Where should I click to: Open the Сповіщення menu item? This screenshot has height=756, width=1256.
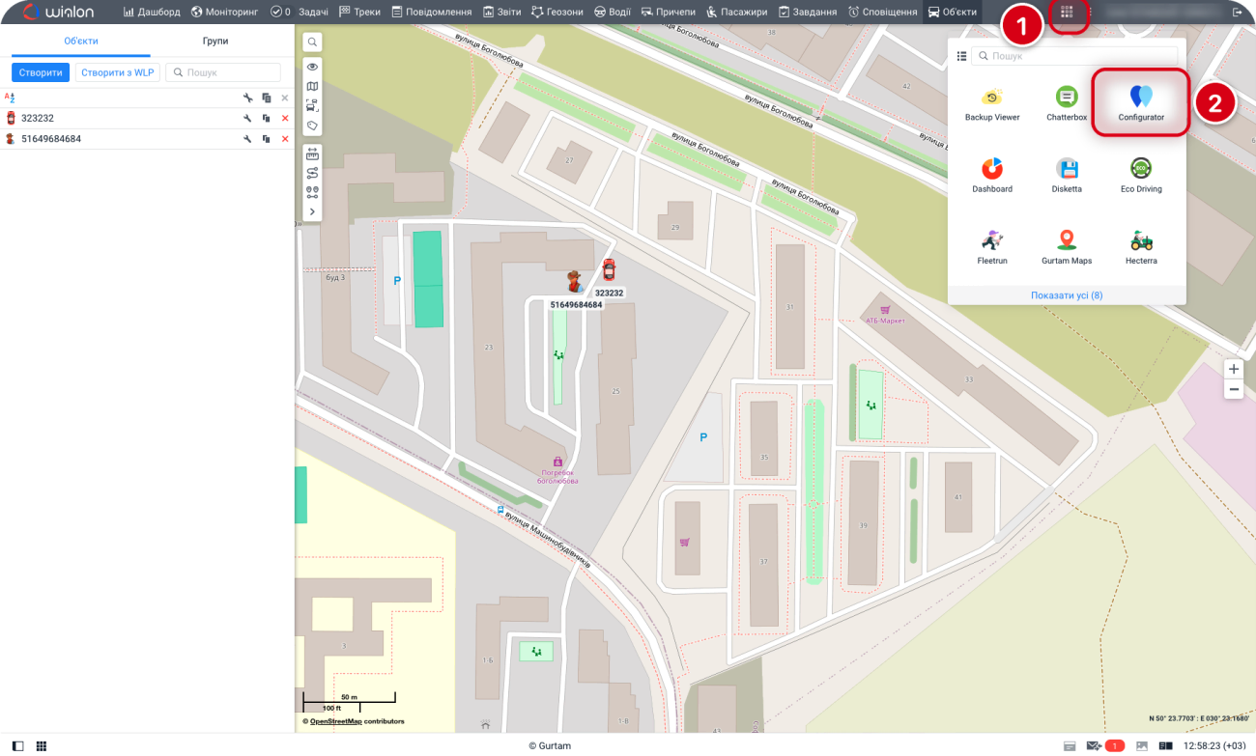(882, 13)
